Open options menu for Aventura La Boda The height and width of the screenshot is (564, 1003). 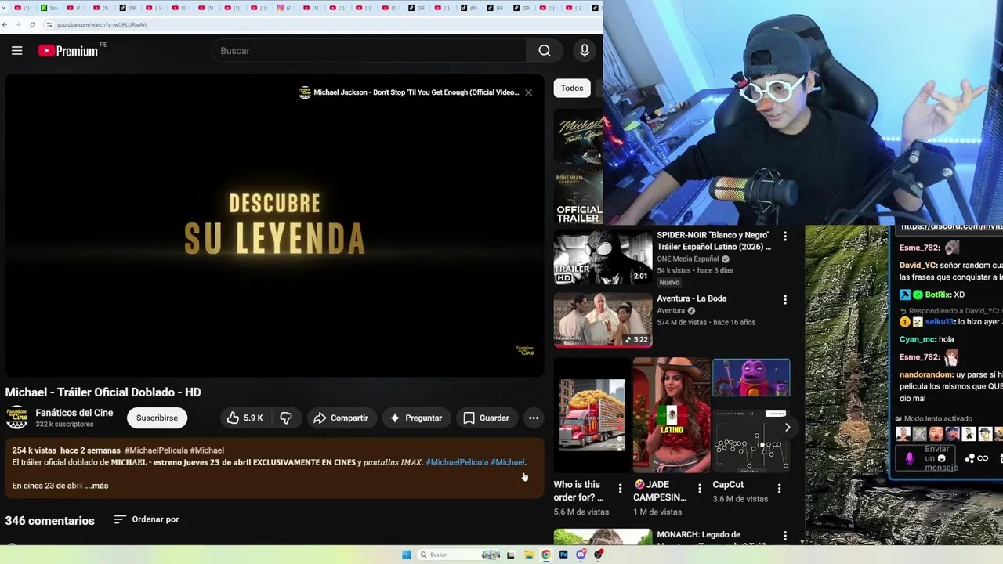[x=785, y=299]
